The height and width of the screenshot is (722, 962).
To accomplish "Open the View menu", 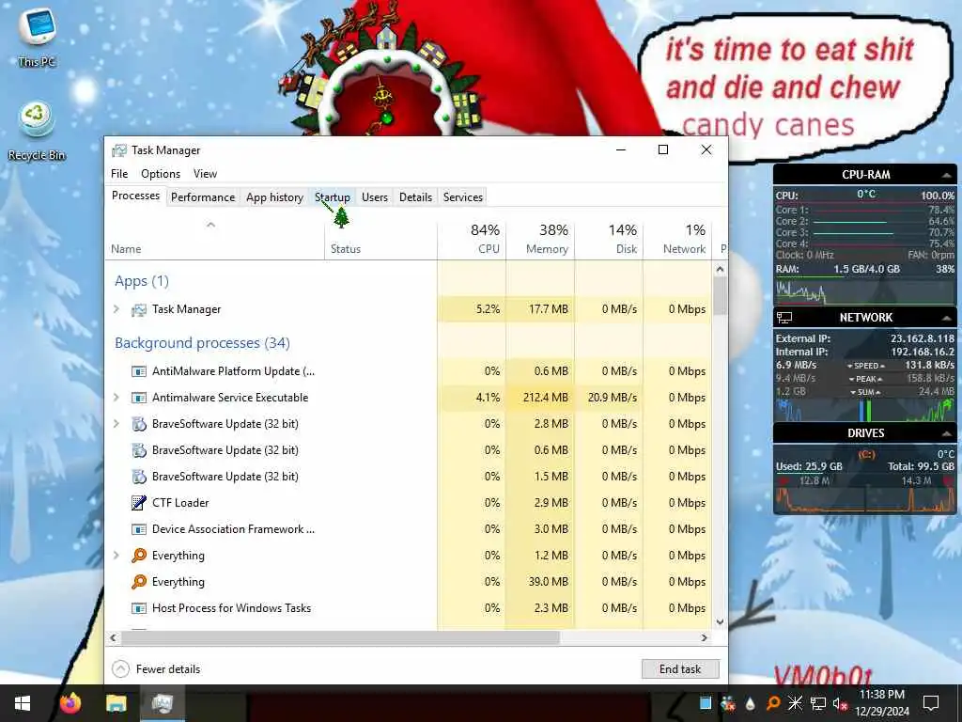I will coord(205,174).
